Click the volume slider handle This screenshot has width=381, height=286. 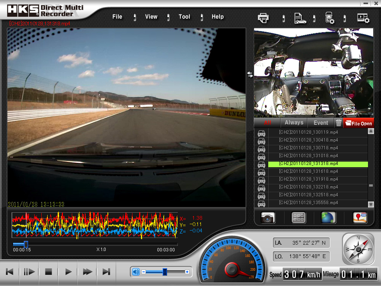click(165, 271)
